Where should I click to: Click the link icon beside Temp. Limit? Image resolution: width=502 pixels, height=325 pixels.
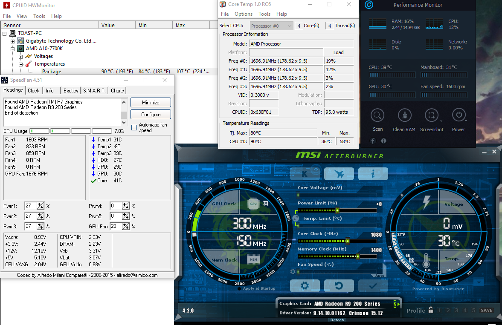[x=296, y=218]
